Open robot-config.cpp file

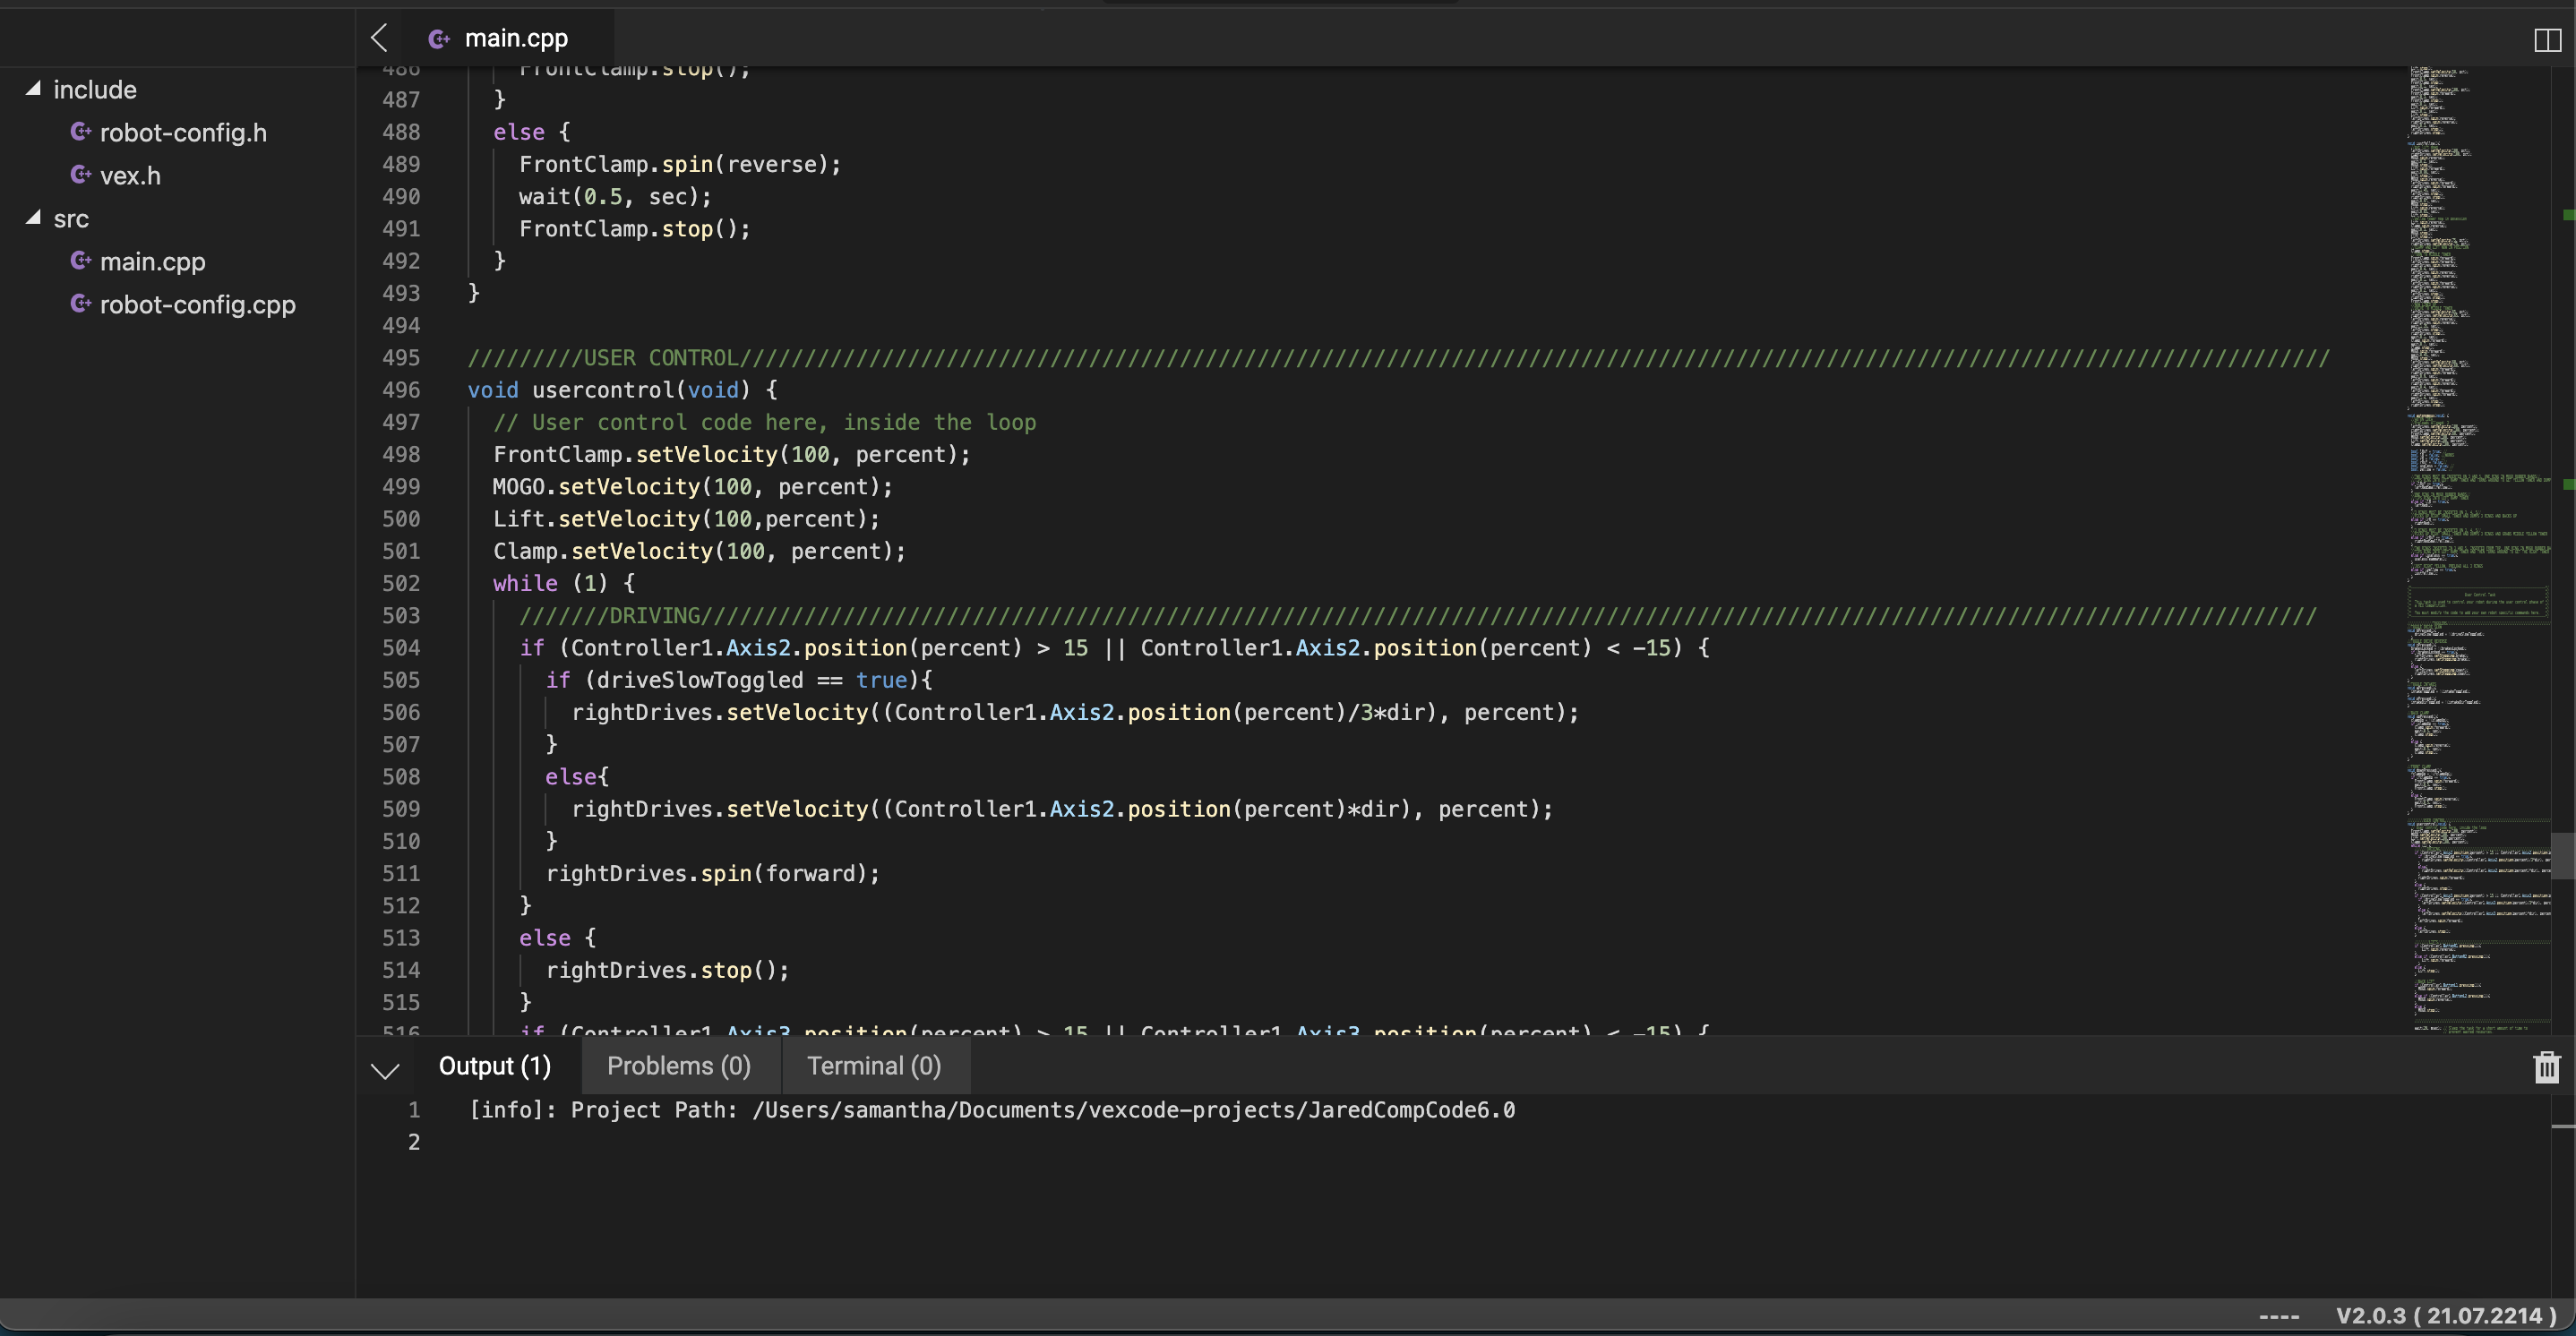tap(197, 304)
